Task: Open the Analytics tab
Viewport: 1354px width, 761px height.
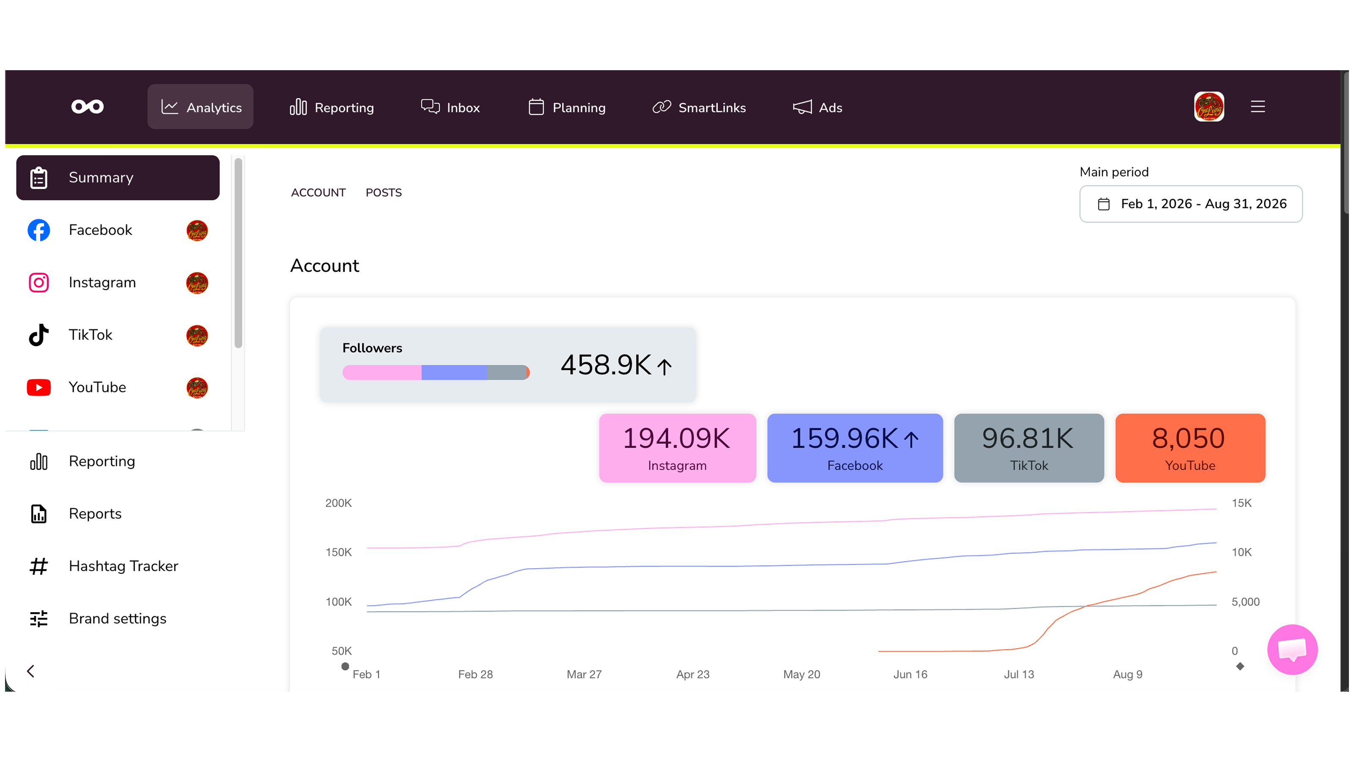Action: point(200,107)
